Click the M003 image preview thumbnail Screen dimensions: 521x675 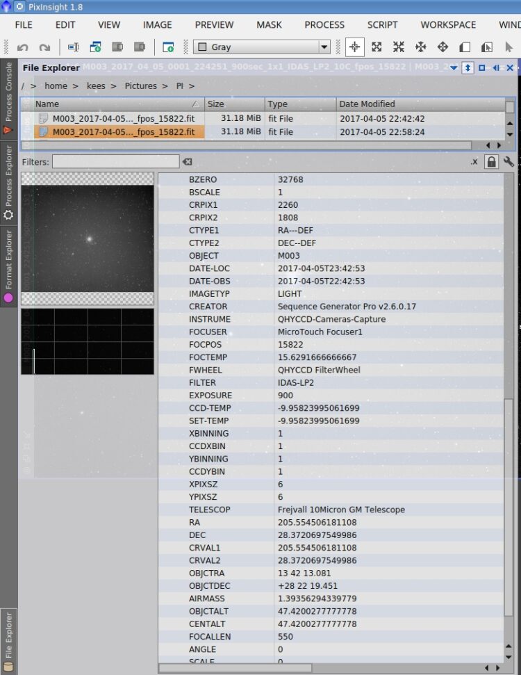tap(88, 238)
